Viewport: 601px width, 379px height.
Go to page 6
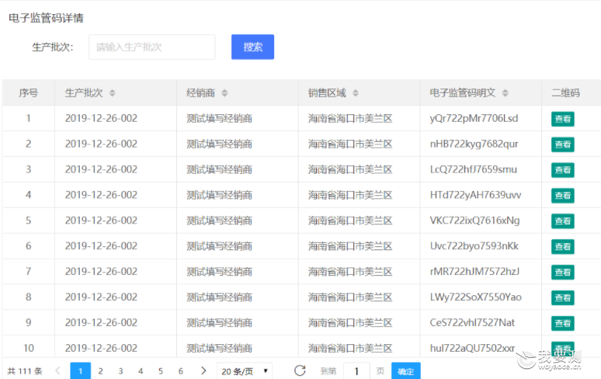180,371
